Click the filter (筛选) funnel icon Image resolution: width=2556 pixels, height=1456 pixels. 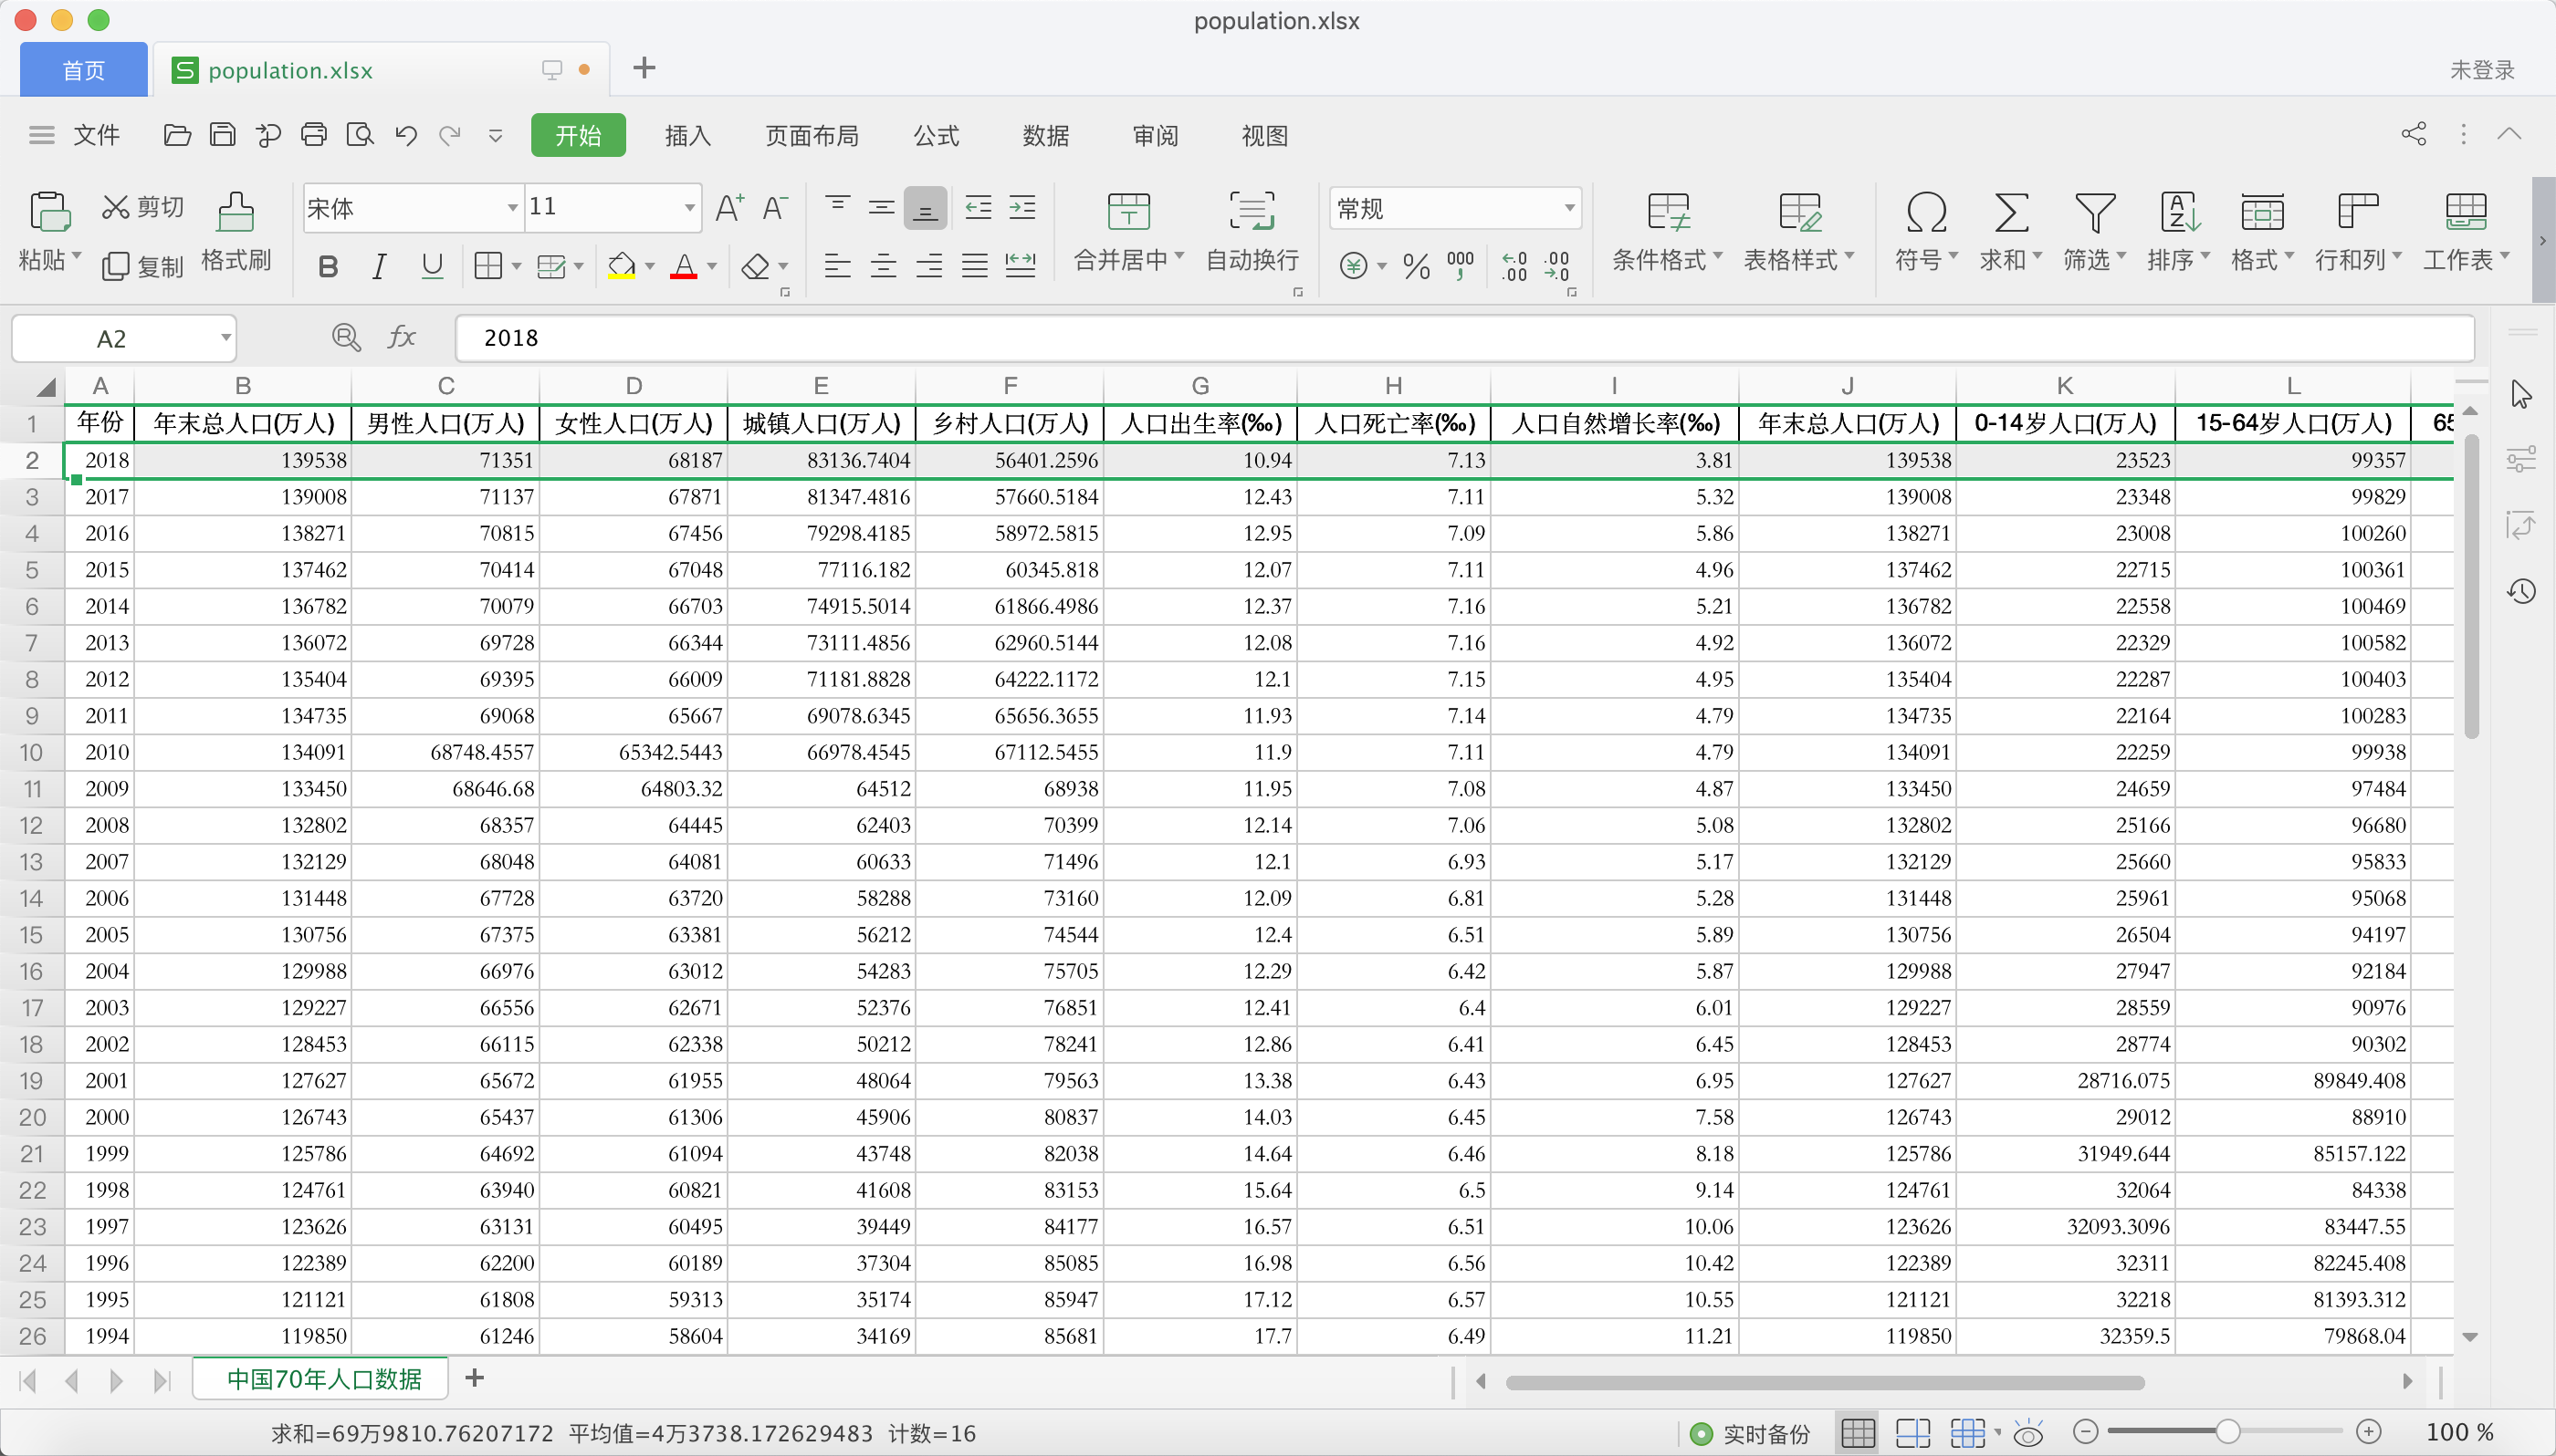(2094, 213)
